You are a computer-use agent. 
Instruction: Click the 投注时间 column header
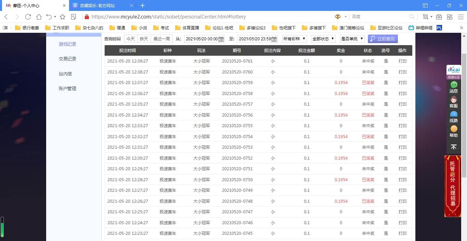click(128, 50)
